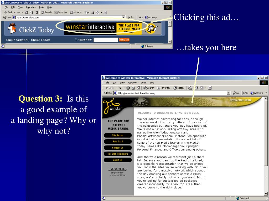Open the Site Roster page

(118, 135)
